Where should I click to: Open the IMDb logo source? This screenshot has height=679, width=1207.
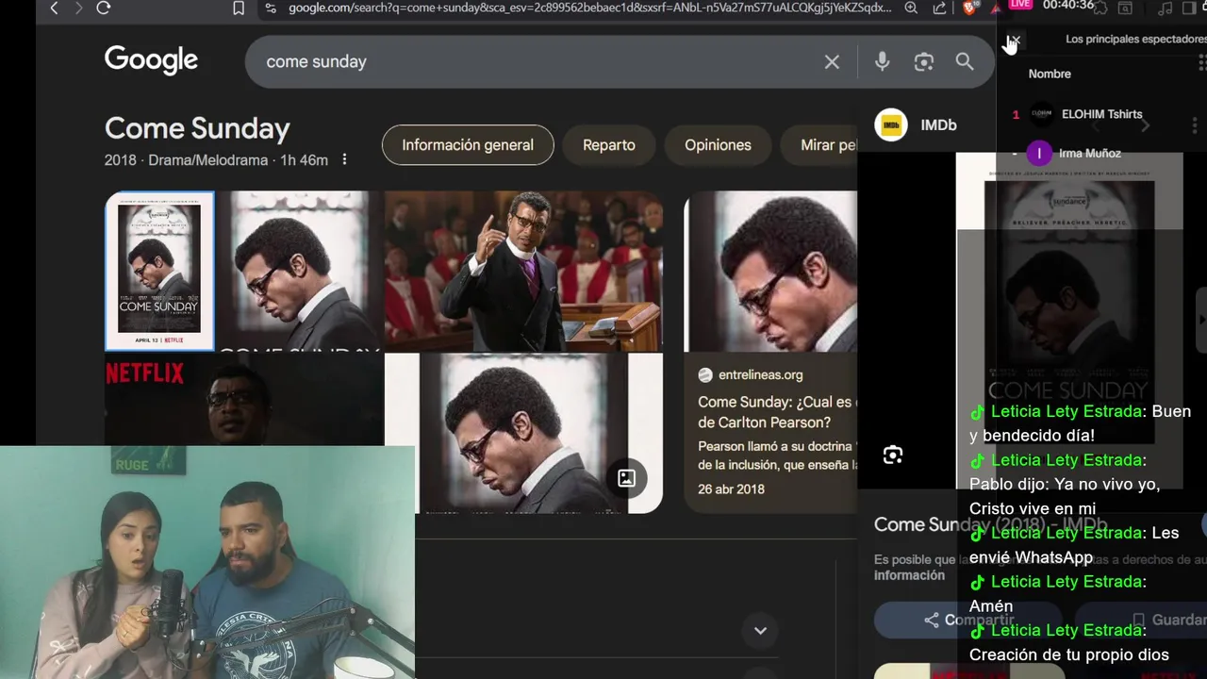tap(891, 124)
